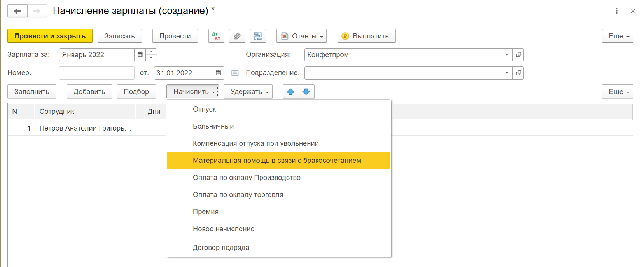Viewport: 644px width, 267px height.
Task: Click the comment icon next to the date field
Action: pos(235,73)
